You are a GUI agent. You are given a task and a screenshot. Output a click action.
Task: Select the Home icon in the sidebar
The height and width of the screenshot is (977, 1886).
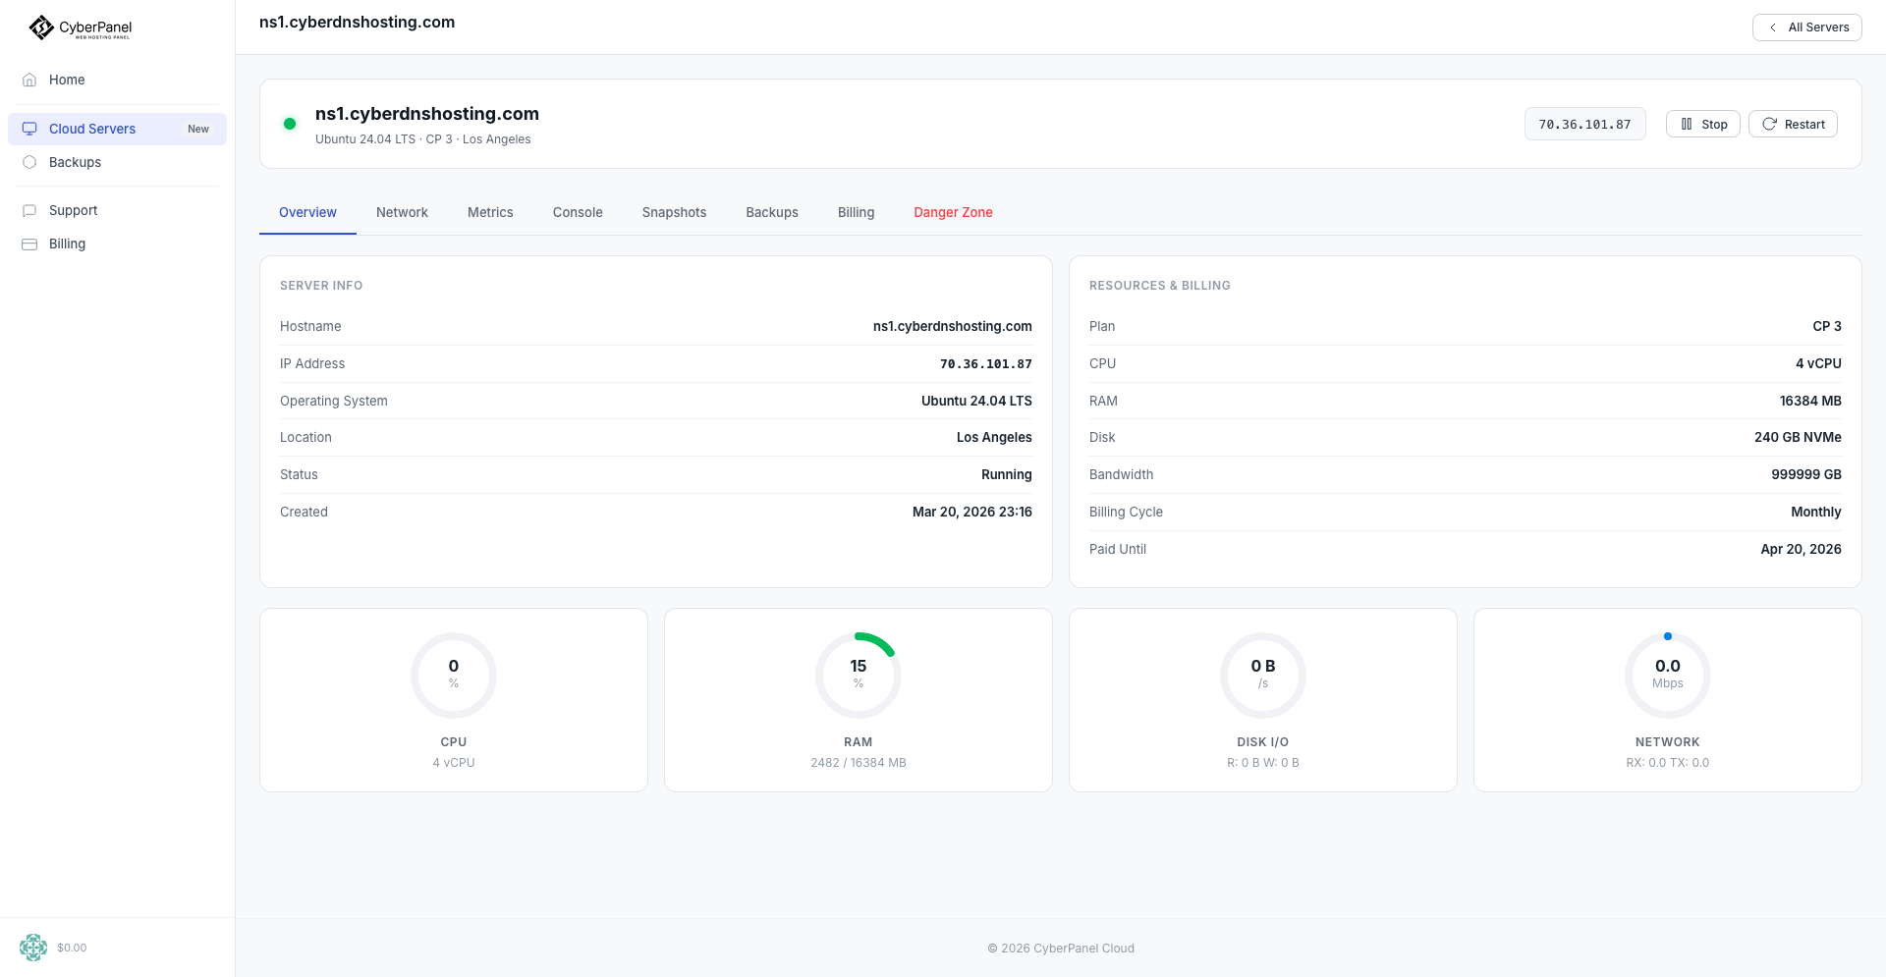pyautogui.click(x=29, y=80)
